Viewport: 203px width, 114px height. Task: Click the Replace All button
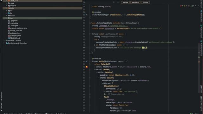click(135, 3)
